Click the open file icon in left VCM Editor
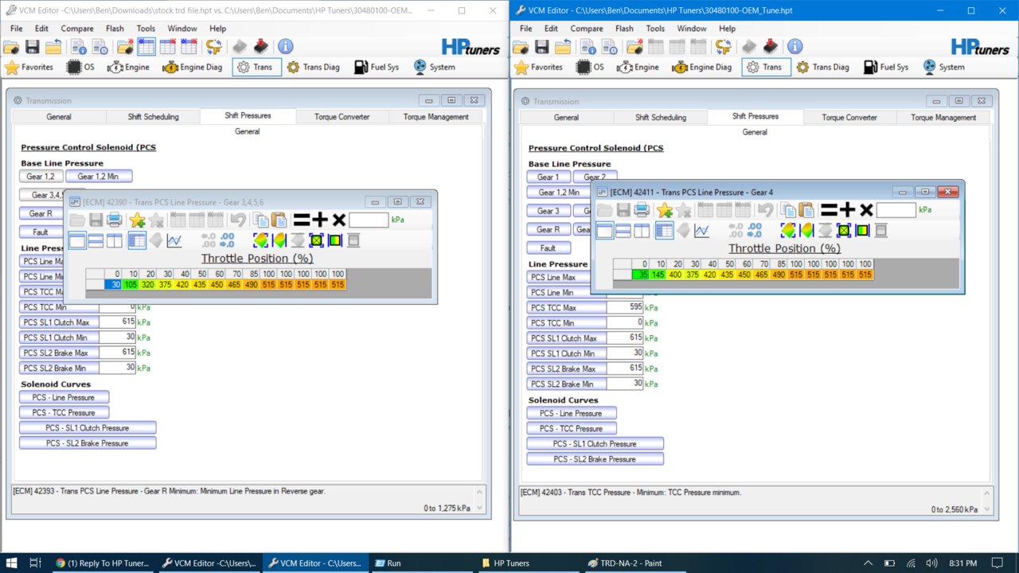This screenshot has height=573, width=1019. click(x=11, y=47)
